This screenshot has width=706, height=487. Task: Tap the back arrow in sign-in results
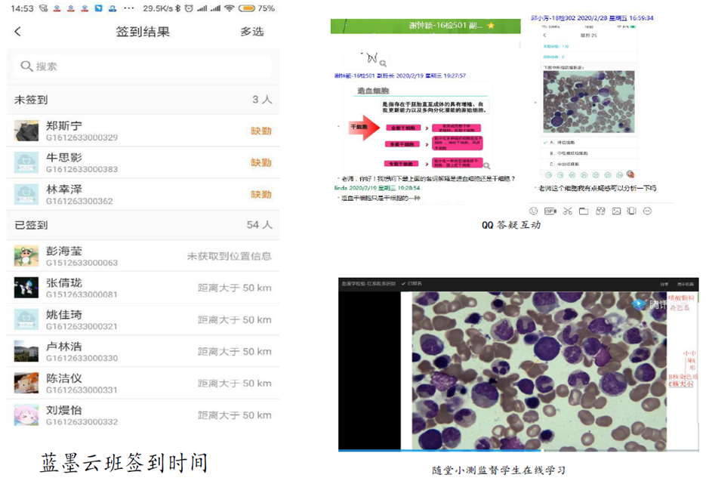18,32
